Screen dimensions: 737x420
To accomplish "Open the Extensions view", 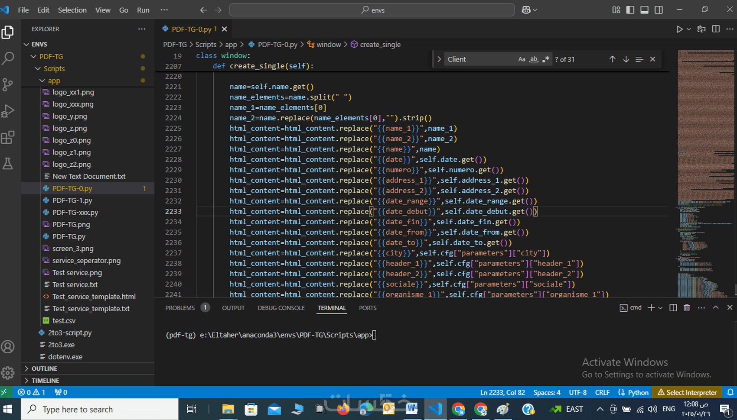I will (8, 138).
